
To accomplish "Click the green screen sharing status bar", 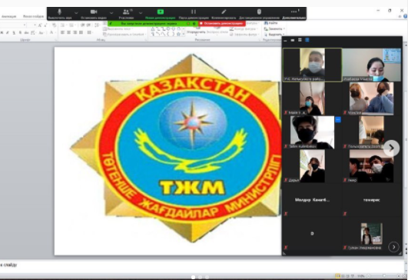I will pyautogui.click(x=153, y=23).
